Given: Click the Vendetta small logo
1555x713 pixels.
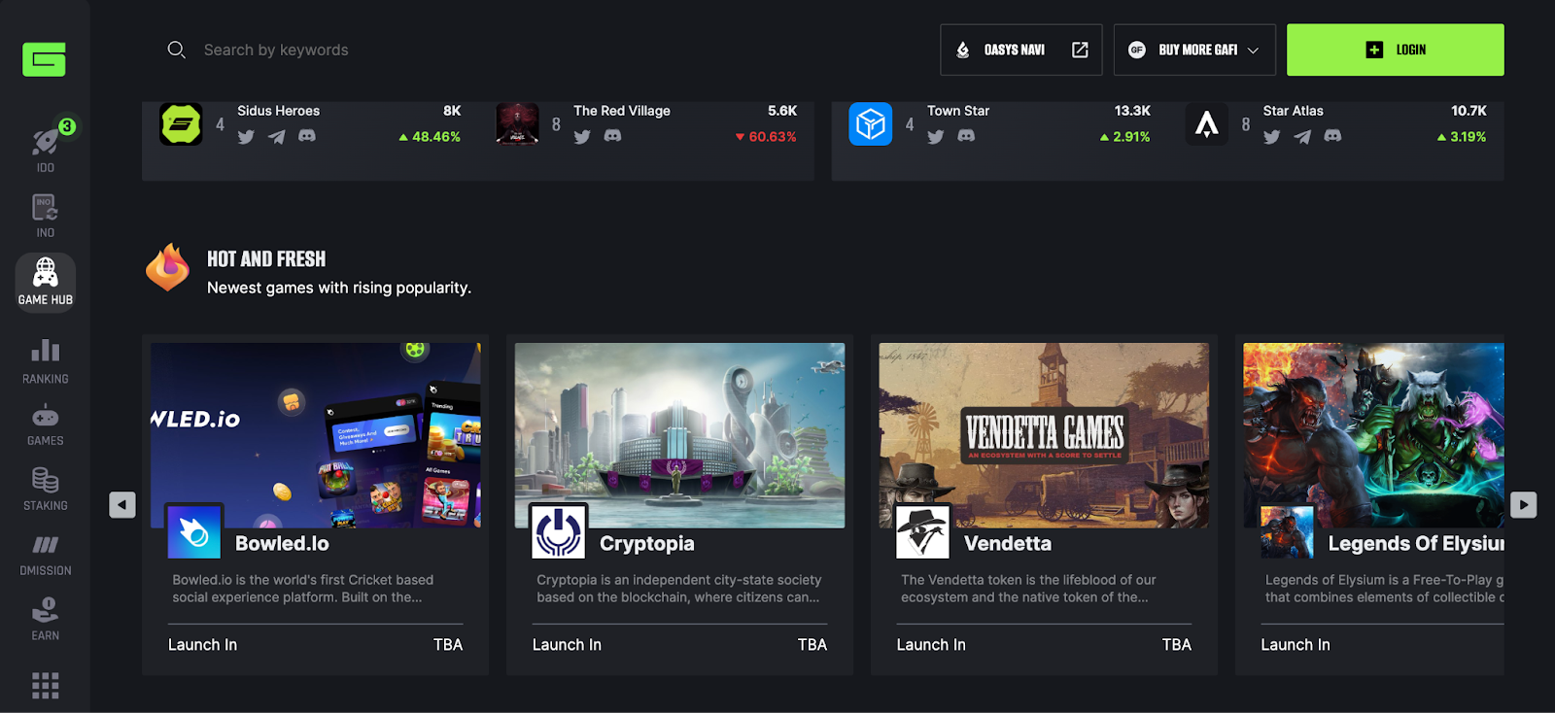Looking at the screenshot, I should coord(923,531).
